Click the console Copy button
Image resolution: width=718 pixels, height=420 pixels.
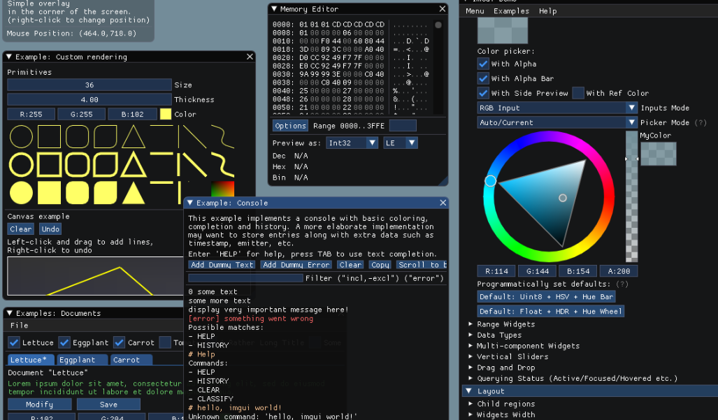point(380,265)
